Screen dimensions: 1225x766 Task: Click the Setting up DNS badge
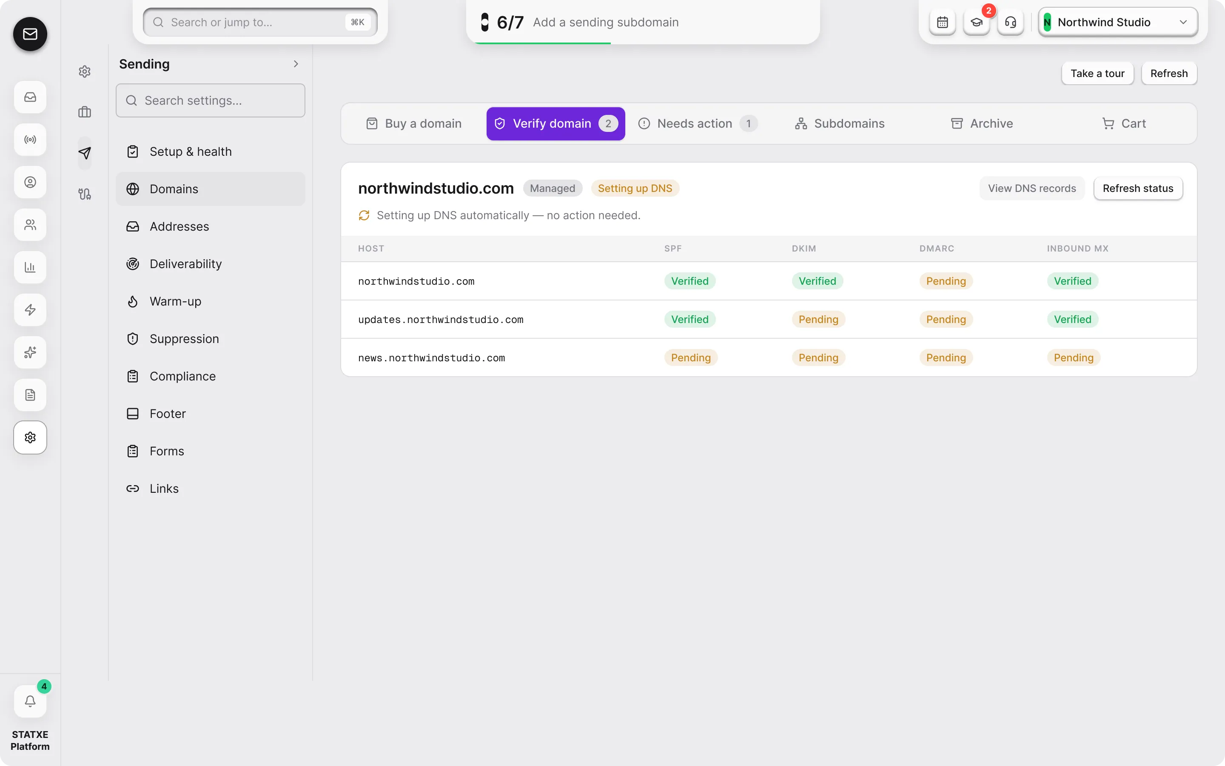tap(635, 189)
